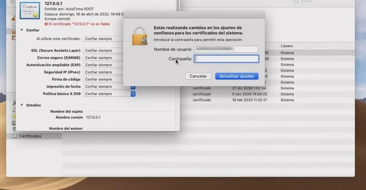Collapse the Detalles section triangle
Viewport: 366px width, 190px height.
point(22,105)
